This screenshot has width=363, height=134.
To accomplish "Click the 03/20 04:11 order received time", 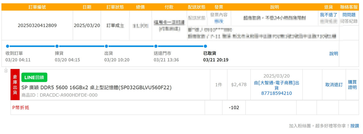I will pos(18,60).
